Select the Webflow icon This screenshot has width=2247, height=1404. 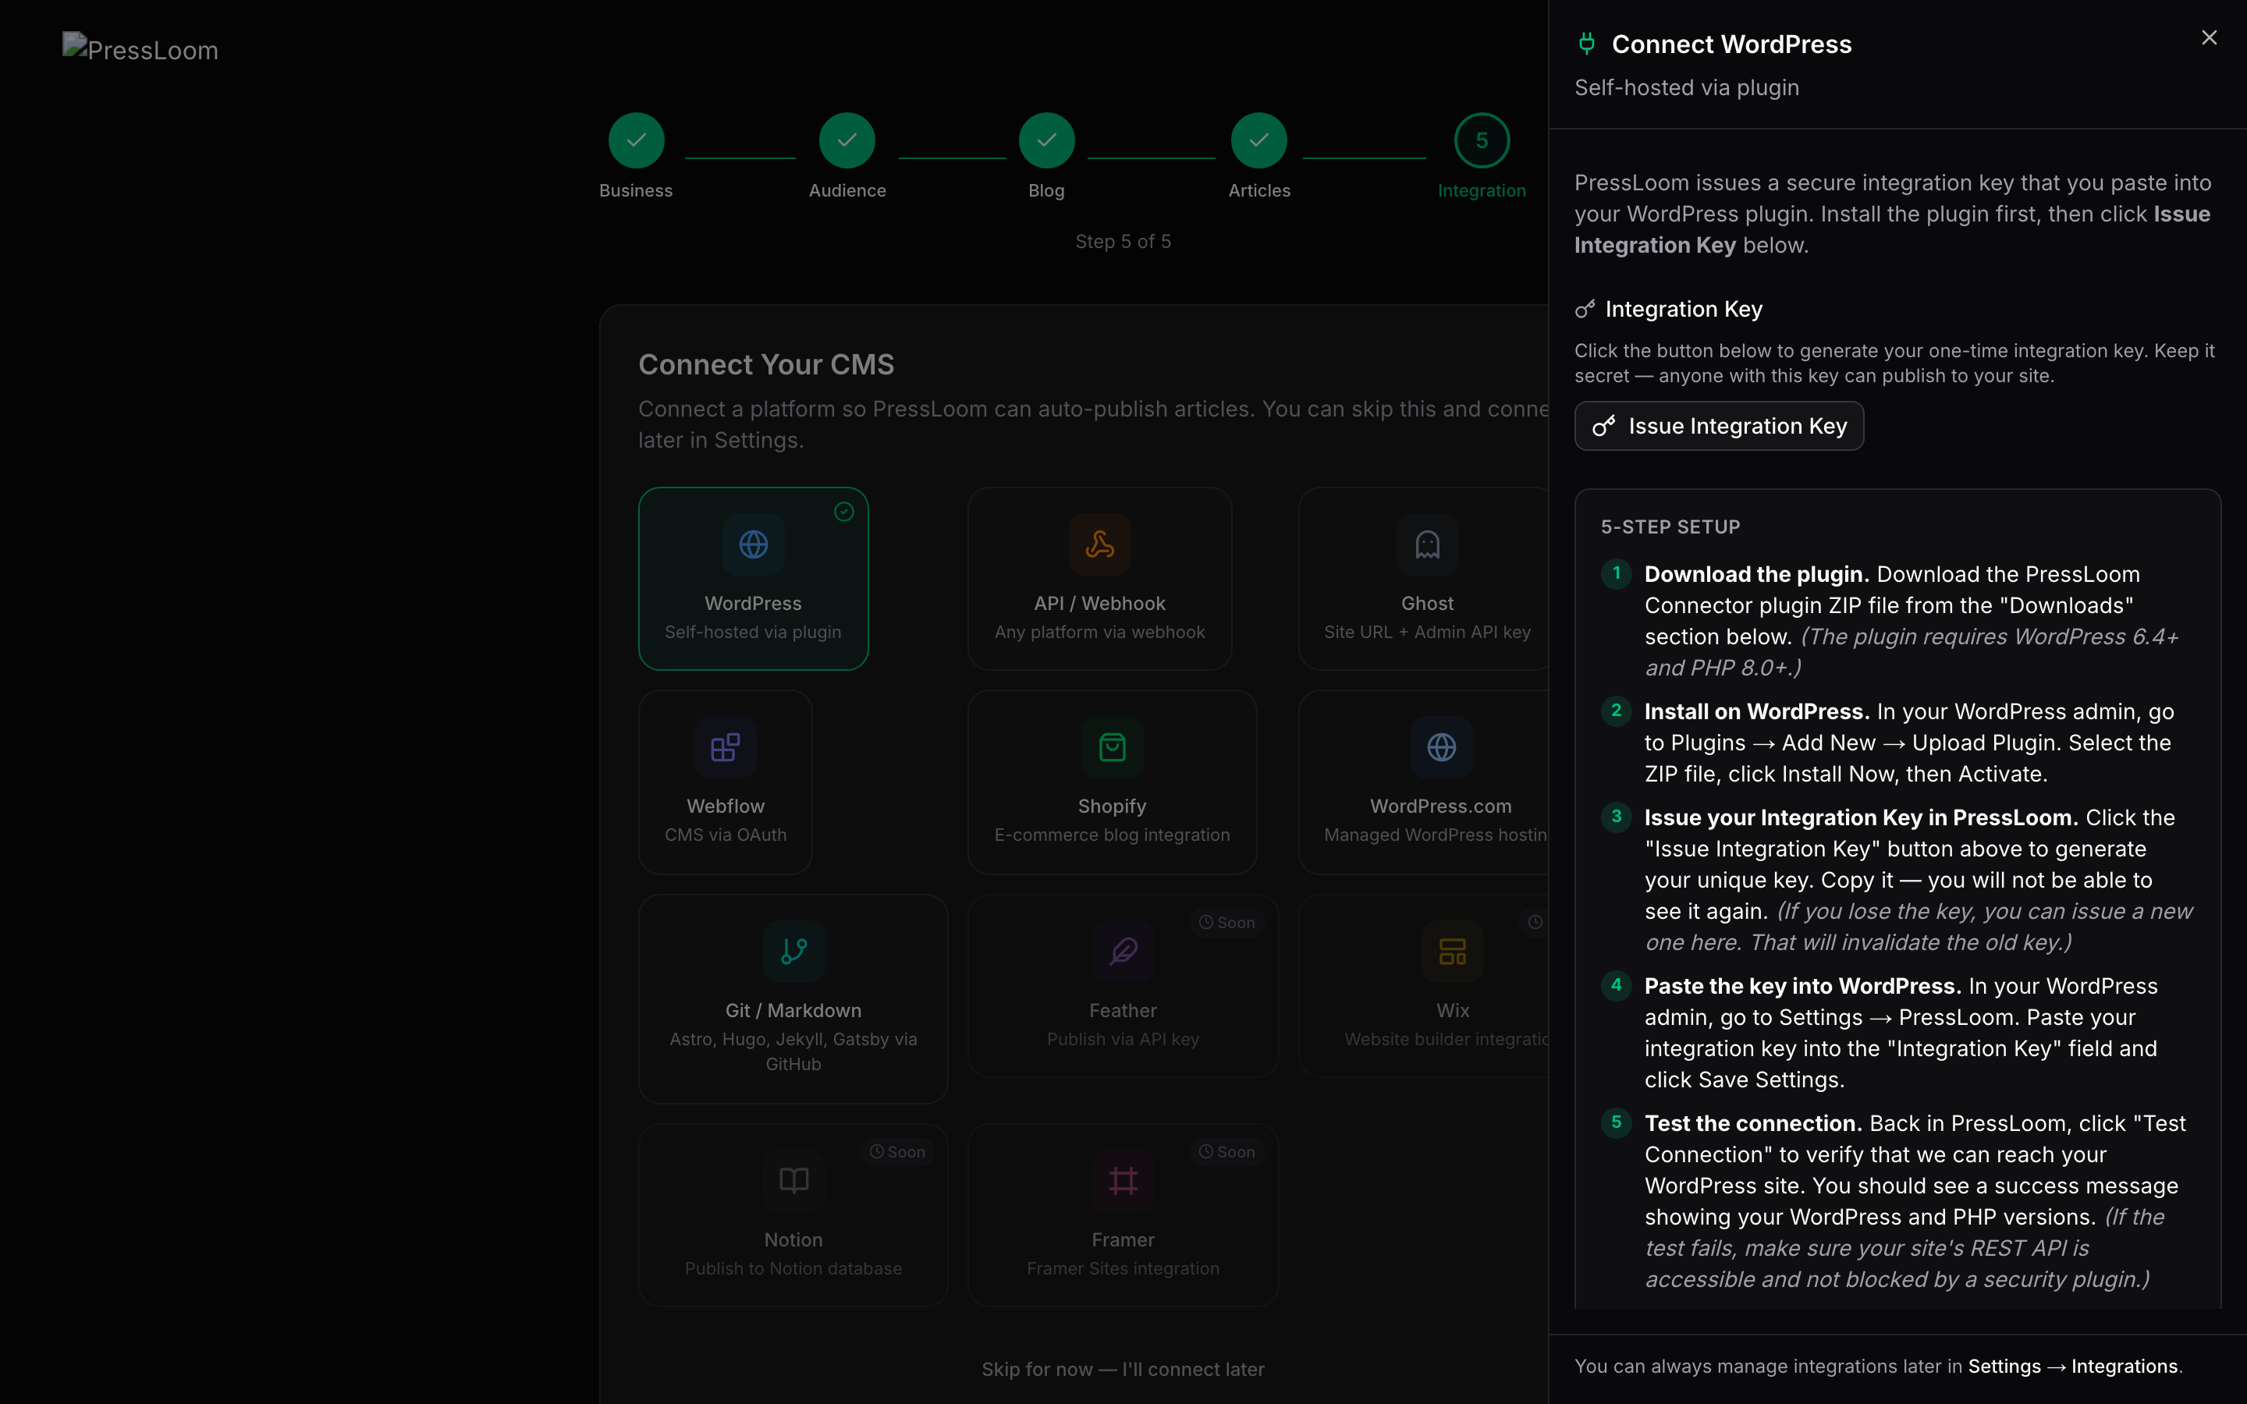(725, 747)
